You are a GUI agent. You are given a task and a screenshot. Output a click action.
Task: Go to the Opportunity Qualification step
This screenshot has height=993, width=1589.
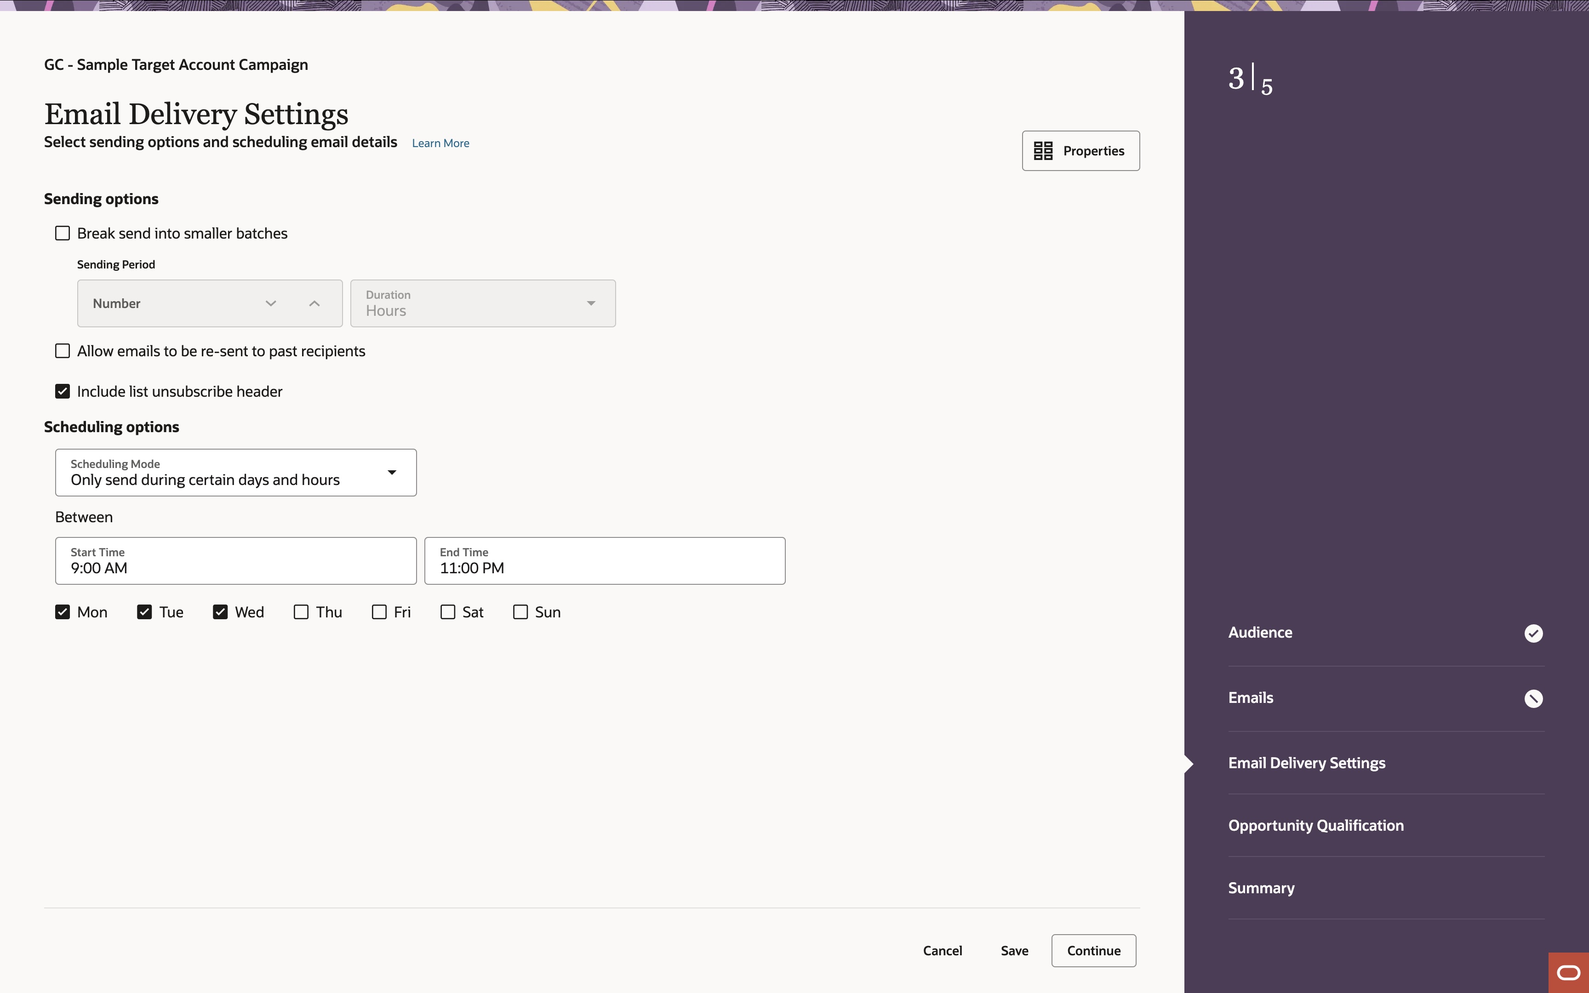(1316, 825)
